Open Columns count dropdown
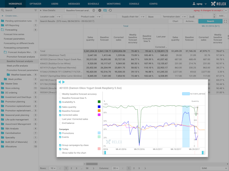229x171 pixels. click(x=116, y=168)
